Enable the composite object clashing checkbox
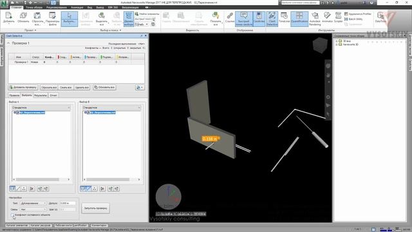412x232 pixels. pyautogui.click(x=13, y=215)
